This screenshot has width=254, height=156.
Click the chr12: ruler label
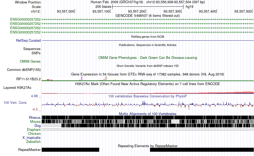point(36,11)
